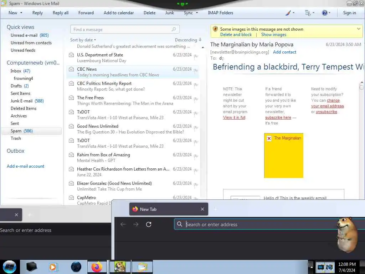Click envelope icon of Good News Unlimited message
Image resolution: width=365 pixels, height=274 pixels.
[71, 126]
